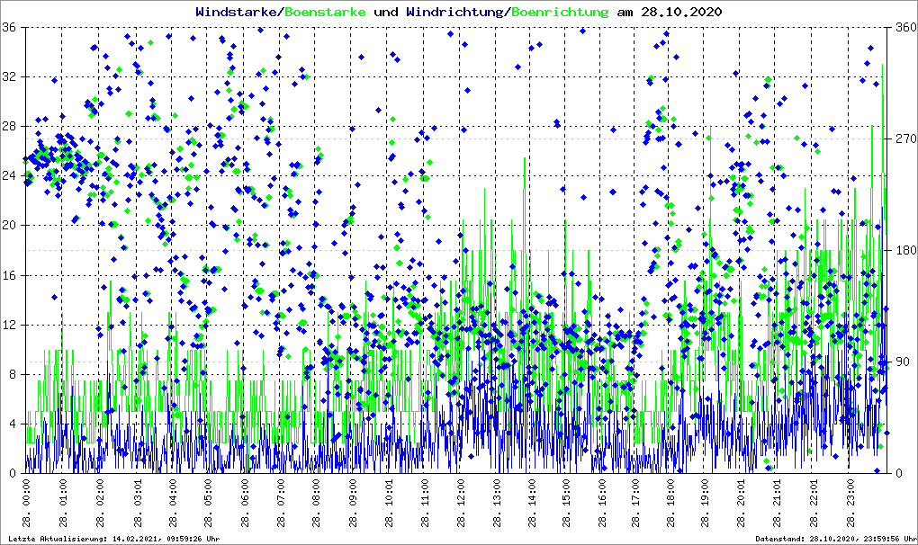Click the 180 degree label on right axis
The image size is (918, 545).
(904, 250)
